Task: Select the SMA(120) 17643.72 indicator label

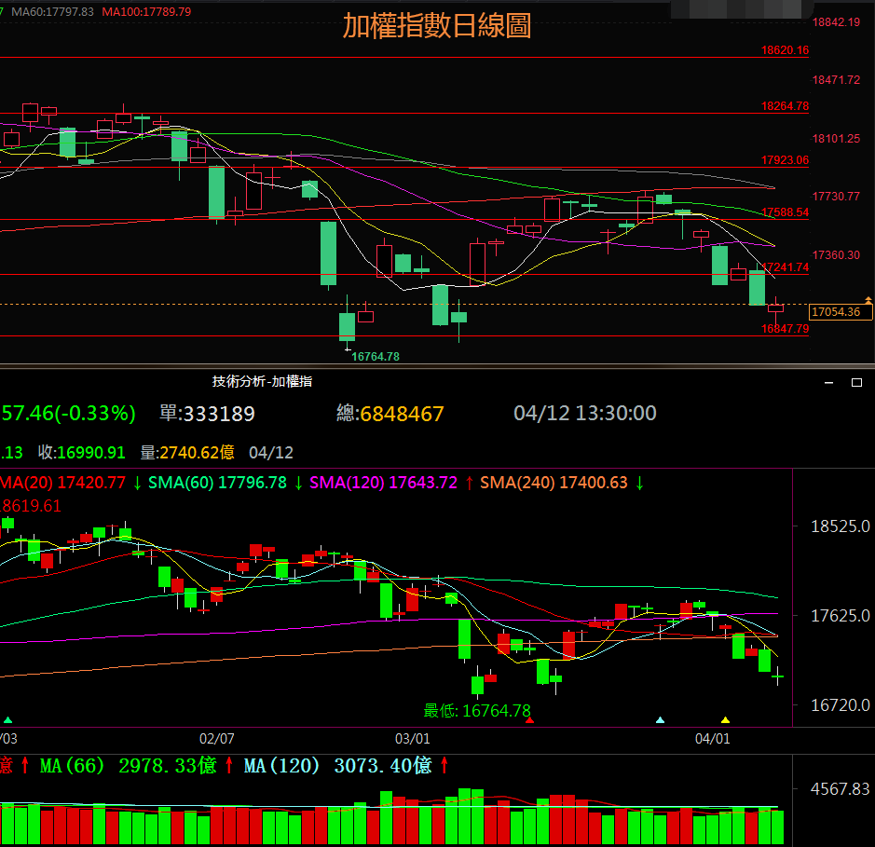Action: 383,483
